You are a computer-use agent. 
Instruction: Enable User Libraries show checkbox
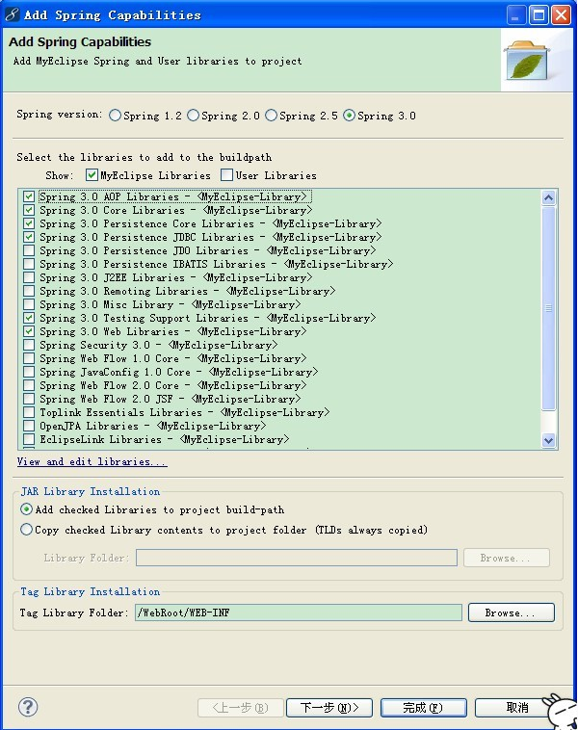pos(226,175)
